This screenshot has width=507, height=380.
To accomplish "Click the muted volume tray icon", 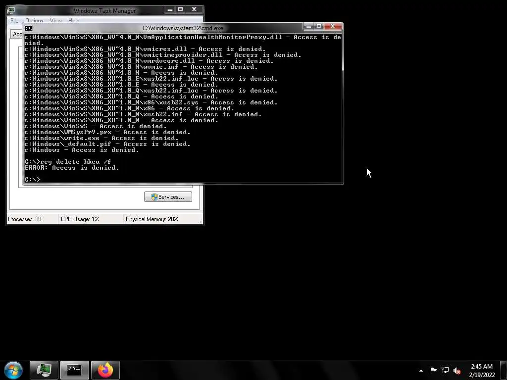I will [457, 371].
